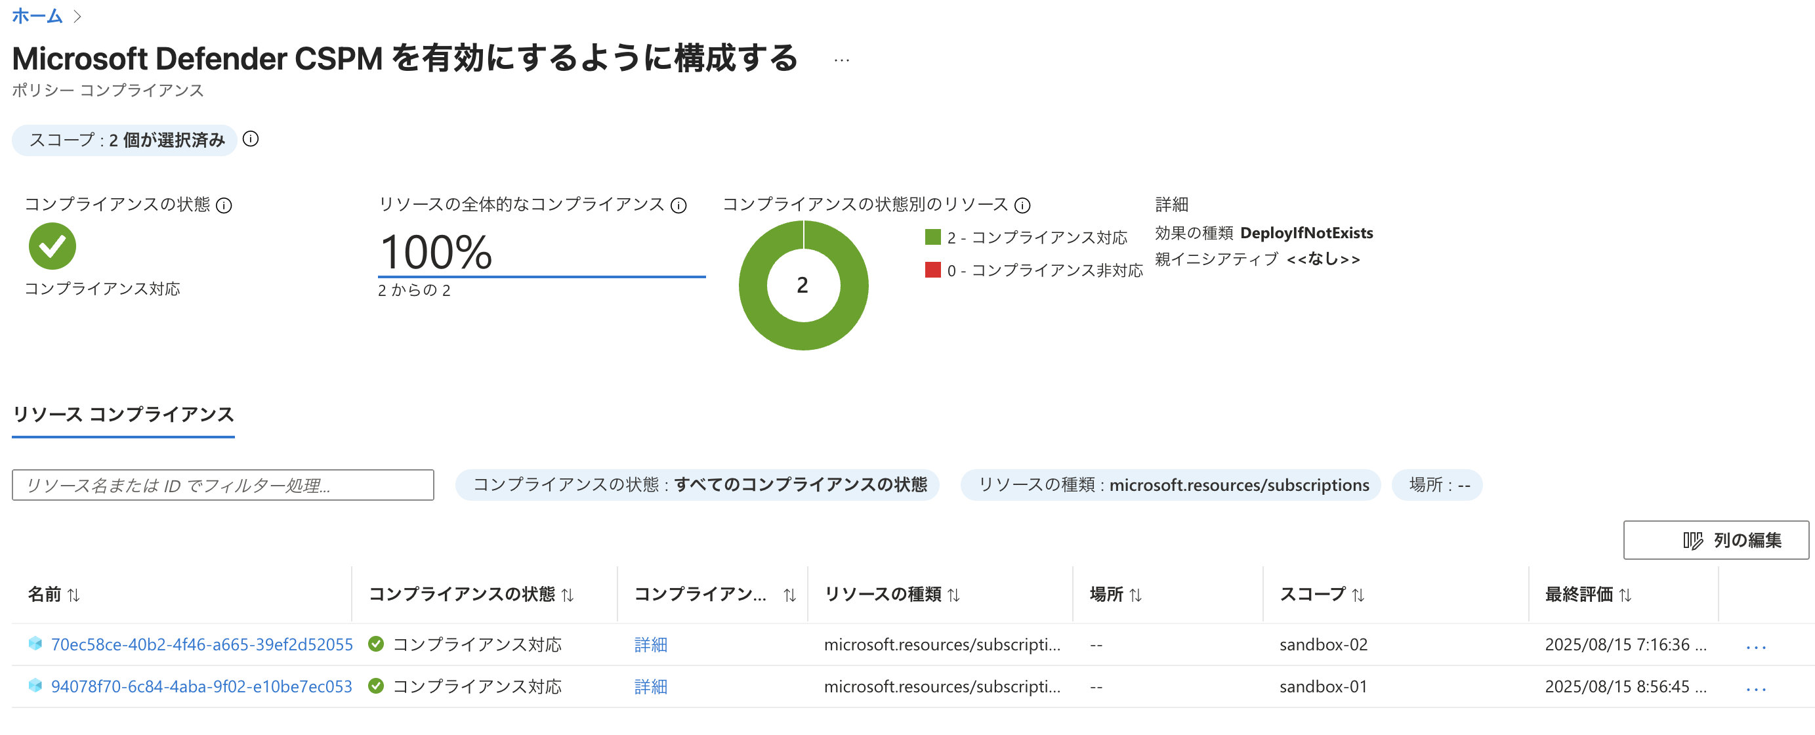
Task: Open the コンプライアンスの状態 filter pill
Action: click(x=698, y=485)
